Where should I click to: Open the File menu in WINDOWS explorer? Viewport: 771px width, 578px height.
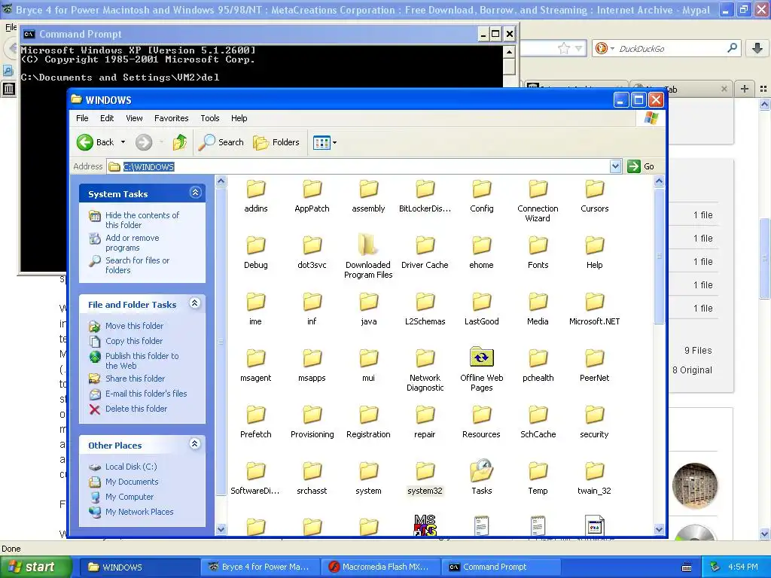pos(82,118)
